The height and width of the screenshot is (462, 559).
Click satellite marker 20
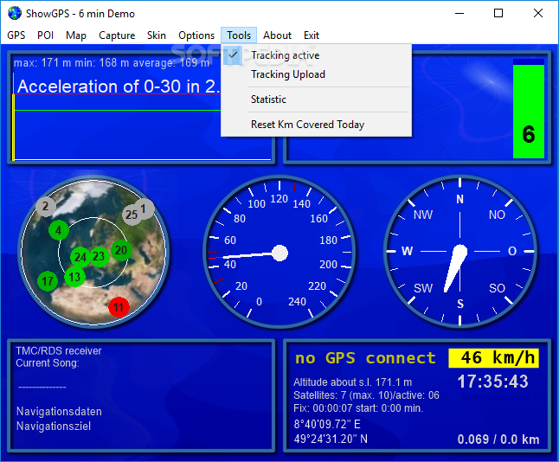pyautogui.click(x=121, y=250)
